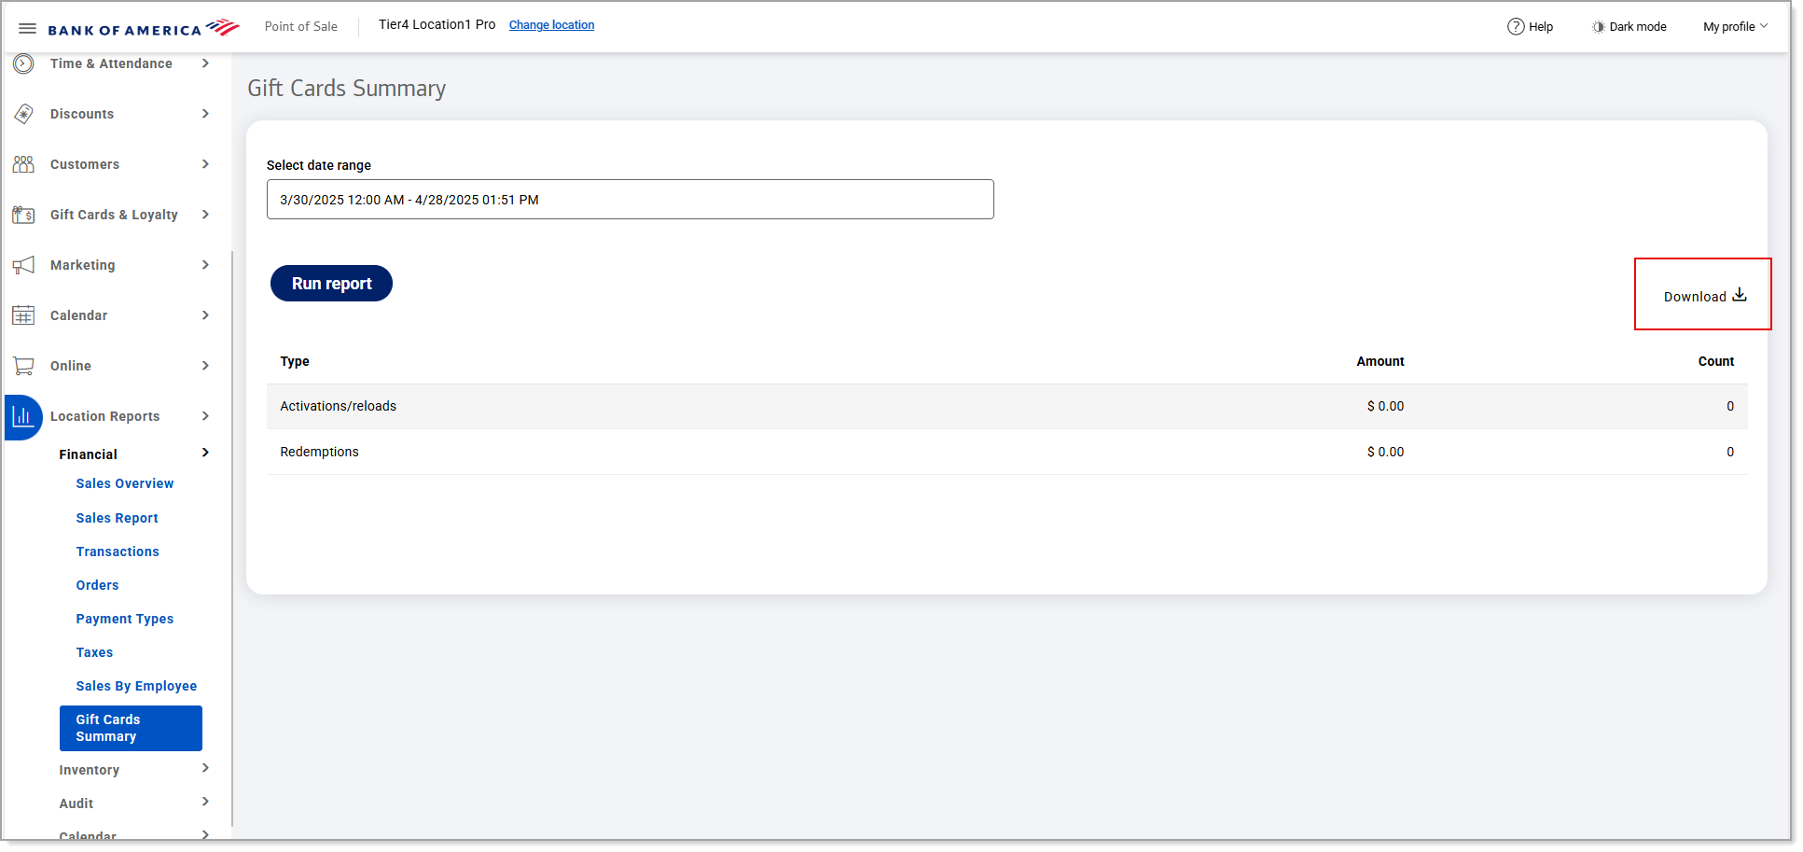Image resolution: width=1803 pixels, height=852 pixels.
Task: Select the Gift Cards Summary item
Action: coord(131,728)
